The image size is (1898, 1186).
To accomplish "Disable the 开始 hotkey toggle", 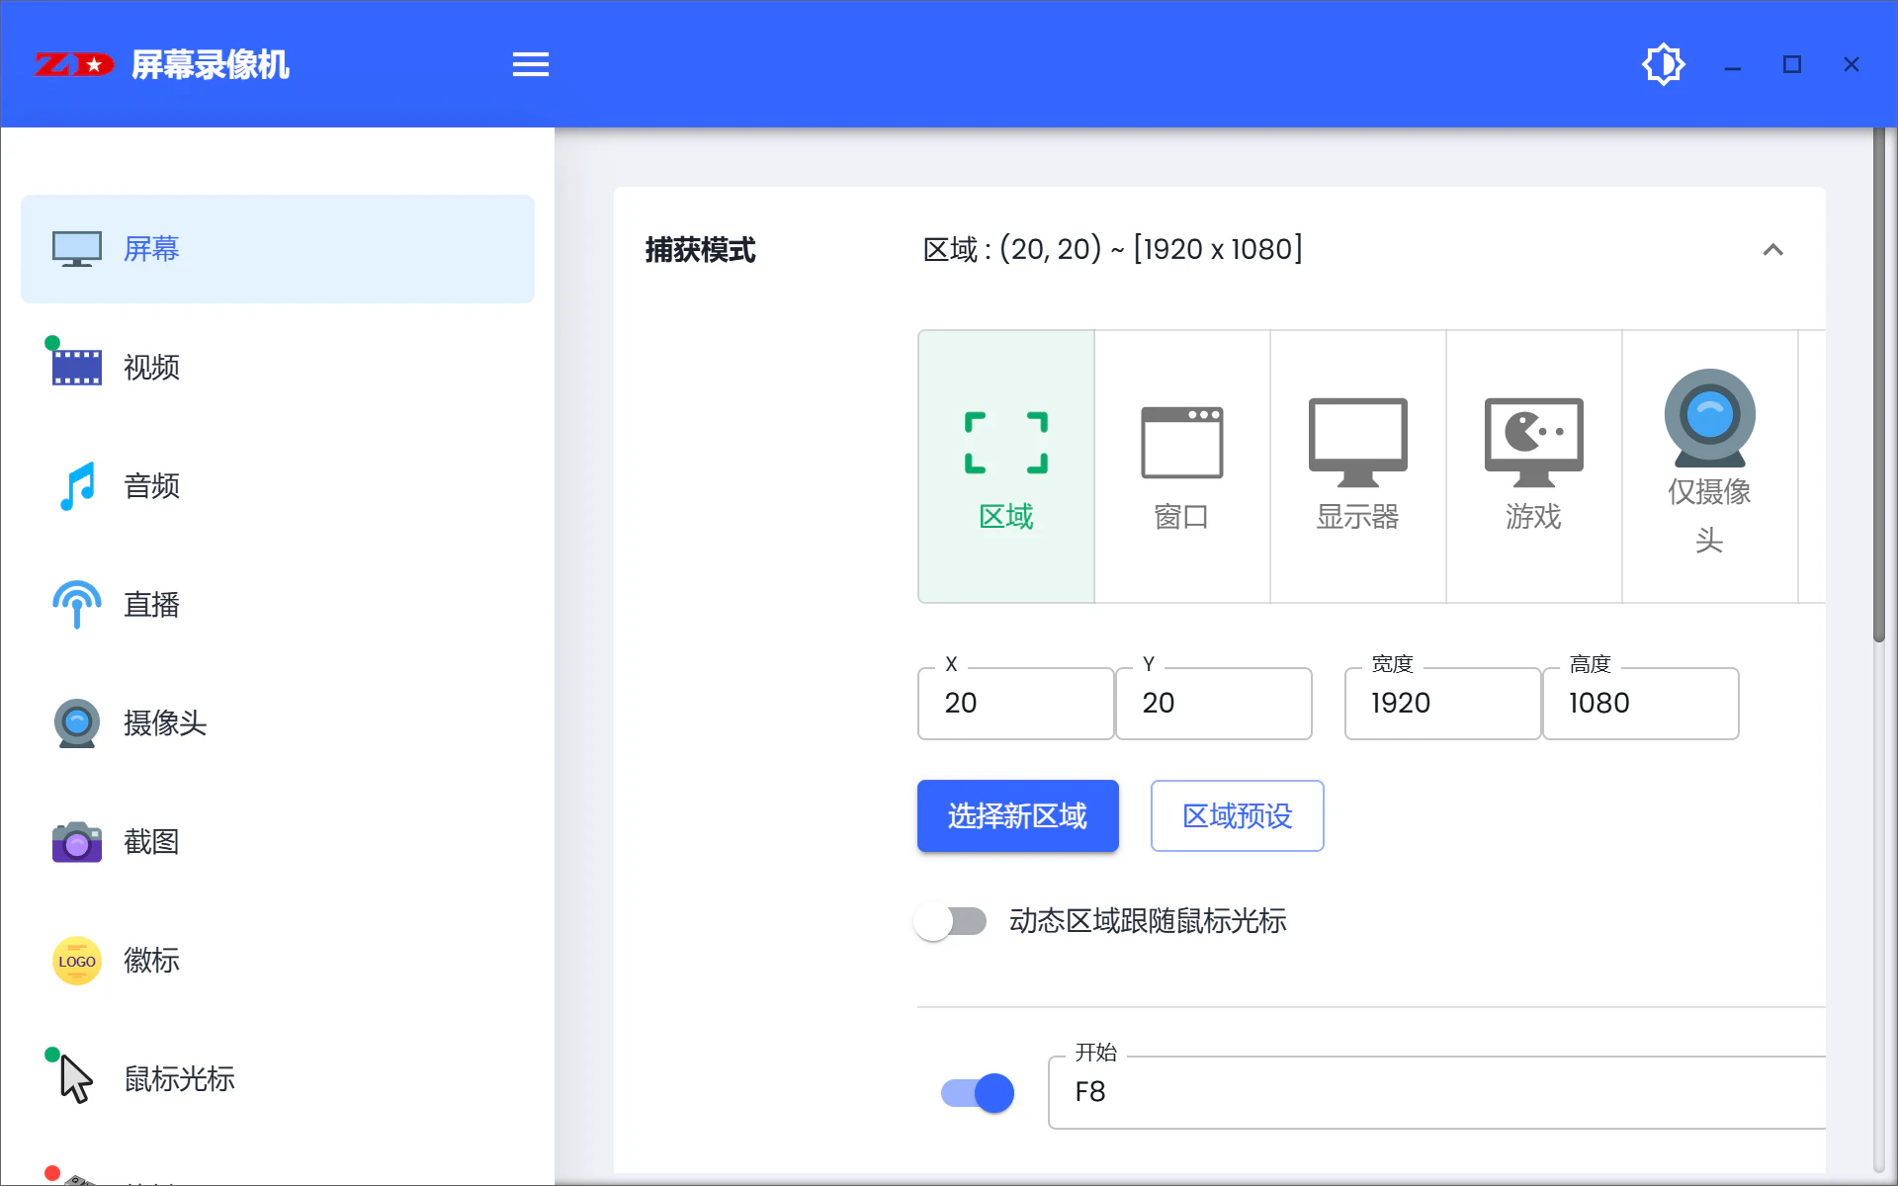I will click(978, 1093).
